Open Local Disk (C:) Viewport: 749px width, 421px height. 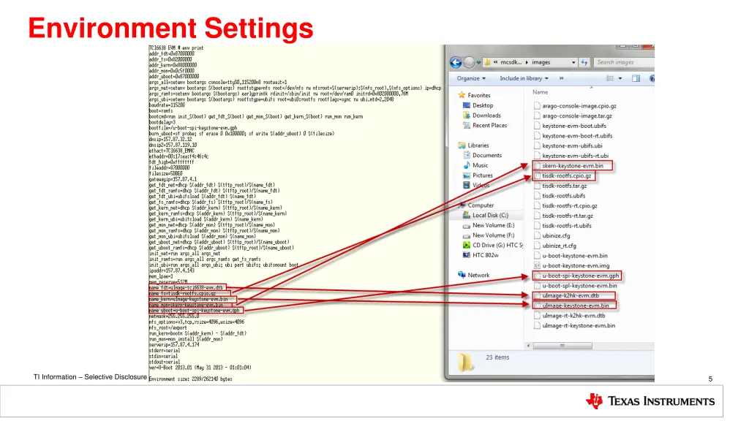point(490,216)
